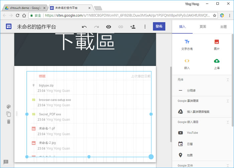The width and height of the screenshot is (234, 168).
Task: Click the redo arrow icon
Action: (96, 27)
